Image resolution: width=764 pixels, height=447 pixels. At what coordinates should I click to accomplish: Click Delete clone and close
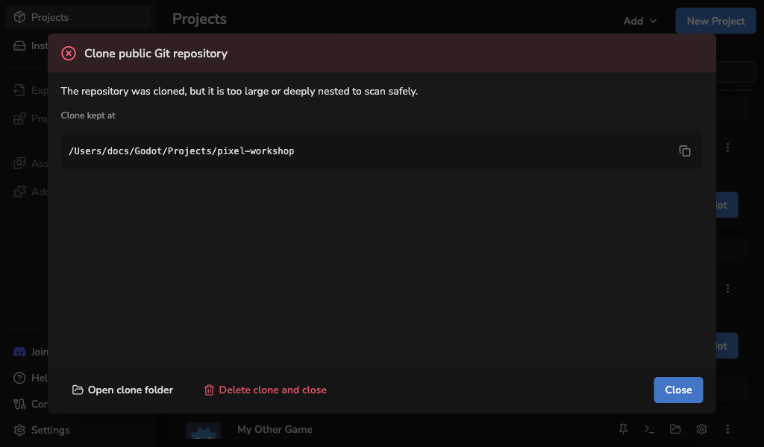[x=266, y=390]
